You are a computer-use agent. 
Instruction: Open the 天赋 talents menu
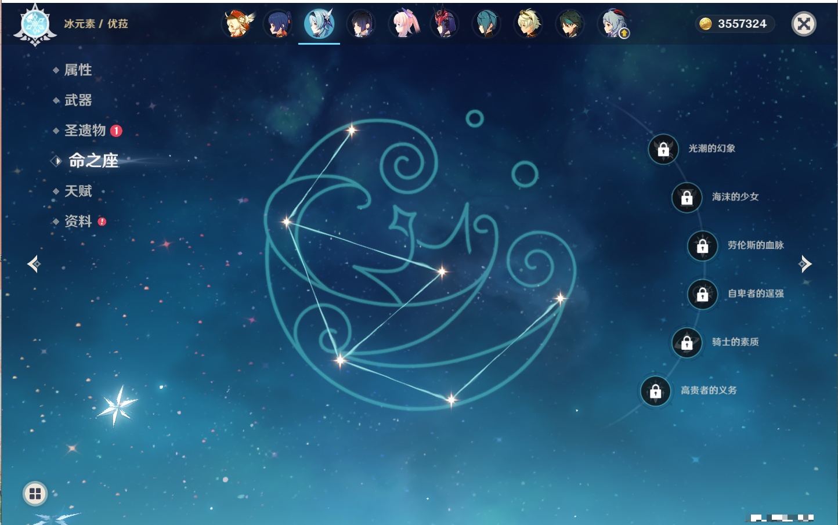78,191
